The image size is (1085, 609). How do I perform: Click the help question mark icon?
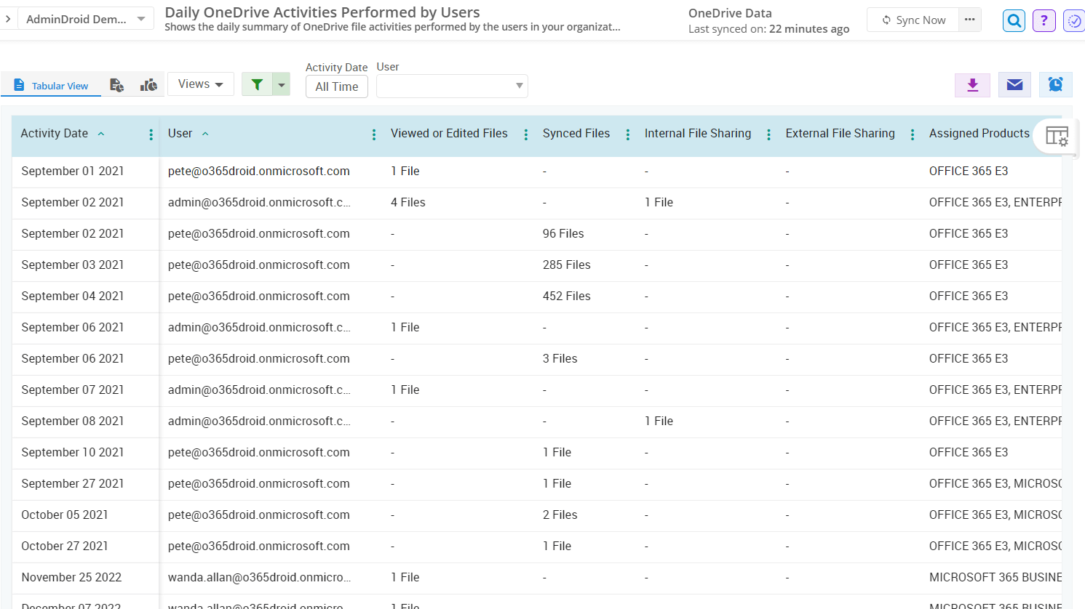(1044, 20)
